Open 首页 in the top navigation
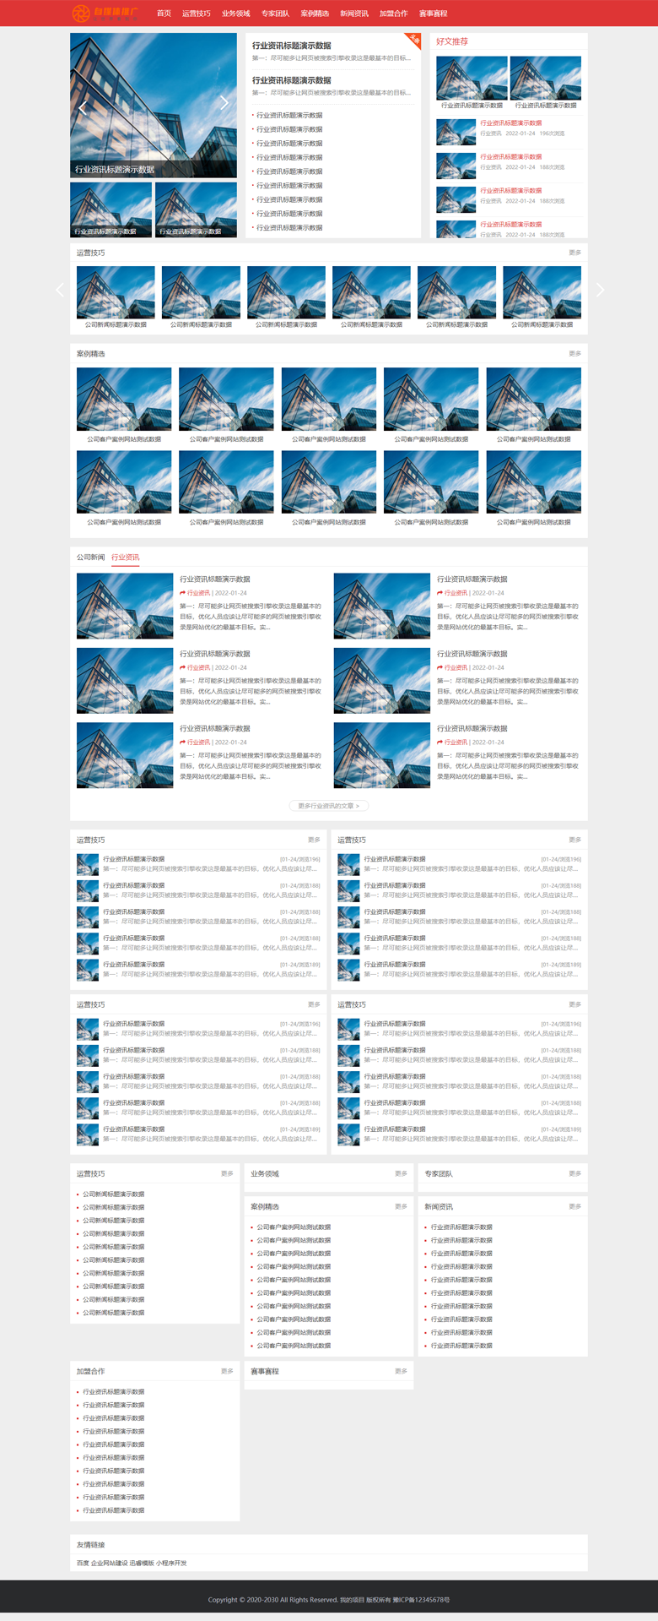658x1621 pixels. coord(164,14)
